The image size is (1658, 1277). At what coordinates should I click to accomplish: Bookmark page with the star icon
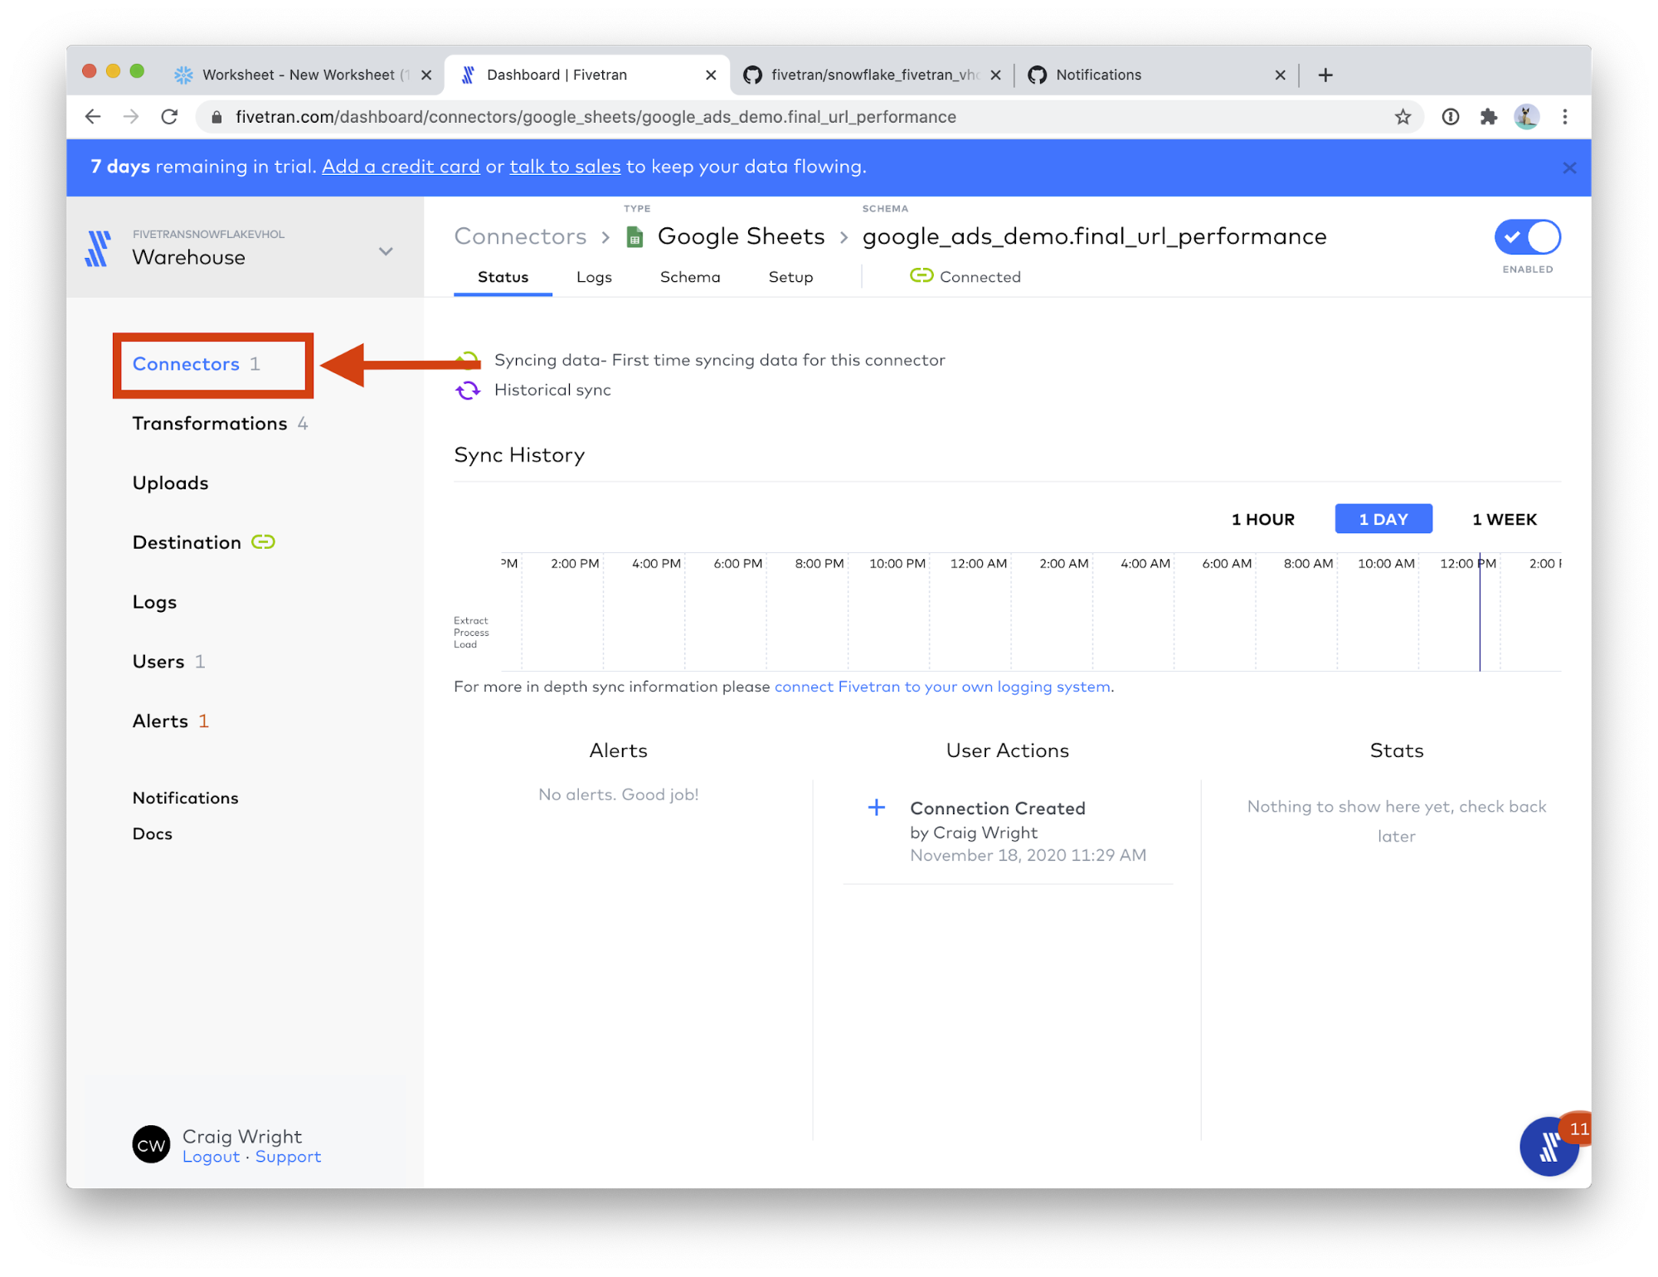coord(1403,117)
